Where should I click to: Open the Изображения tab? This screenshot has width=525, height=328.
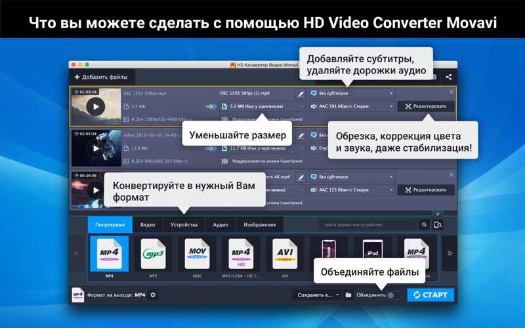[261, 225]
